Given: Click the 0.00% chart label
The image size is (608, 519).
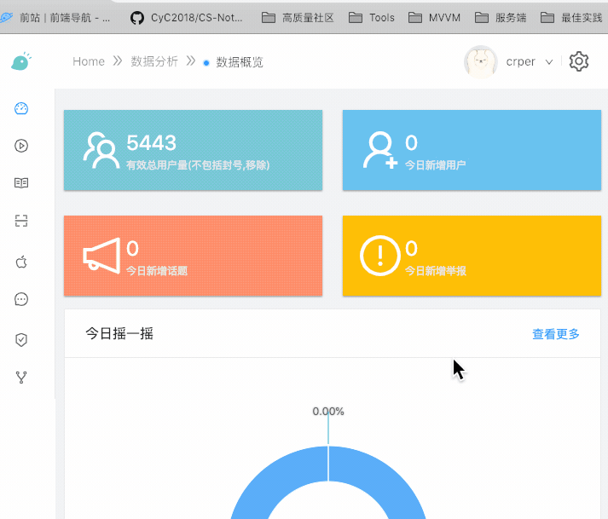Looking at the screenshot, I should click(x=328, y=412).
